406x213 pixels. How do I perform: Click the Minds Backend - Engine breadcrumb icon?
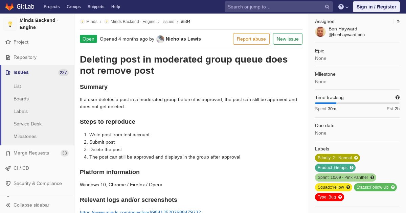tap(107, 22)
